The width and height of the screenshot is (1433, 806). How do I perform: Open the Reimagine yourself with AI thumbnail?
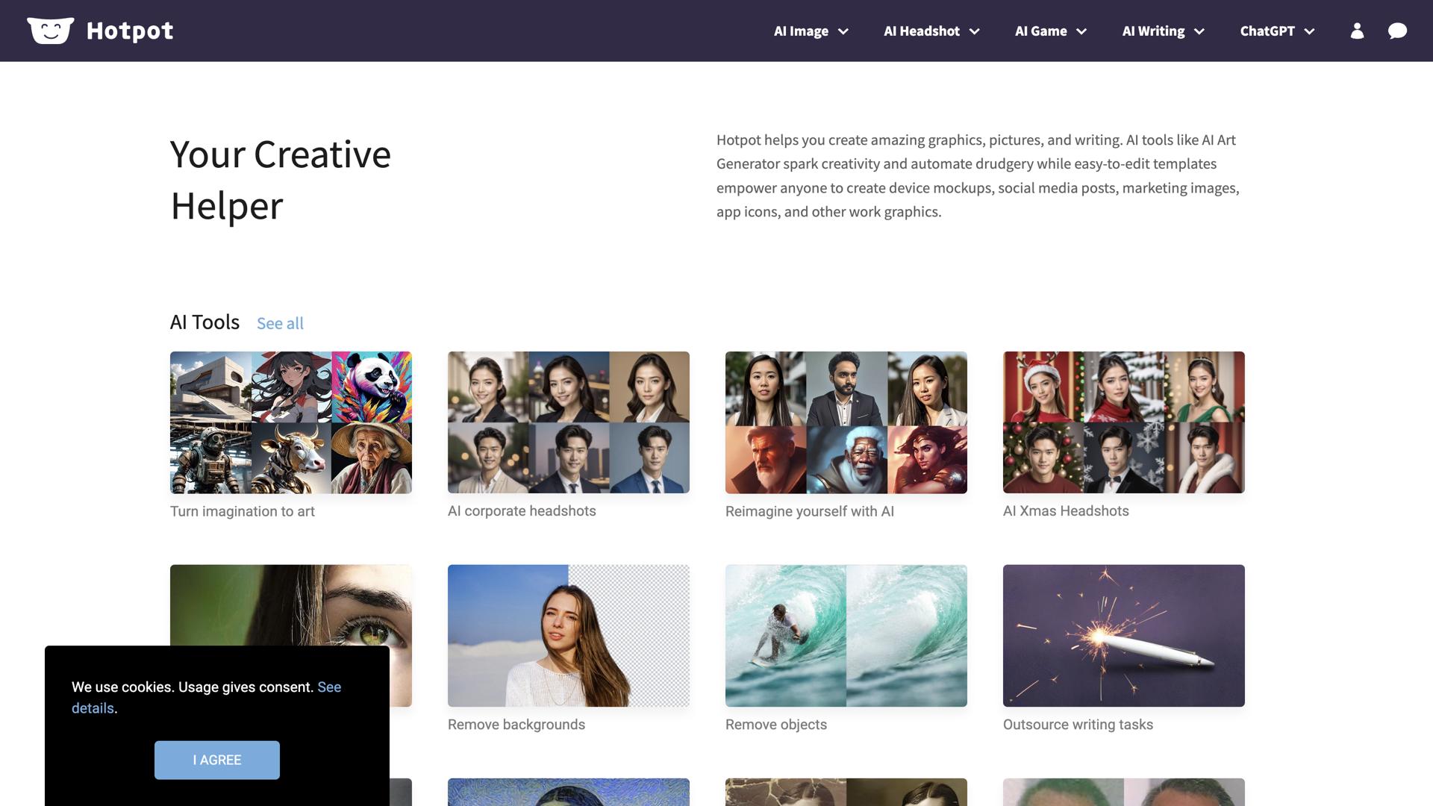point(846,422)
